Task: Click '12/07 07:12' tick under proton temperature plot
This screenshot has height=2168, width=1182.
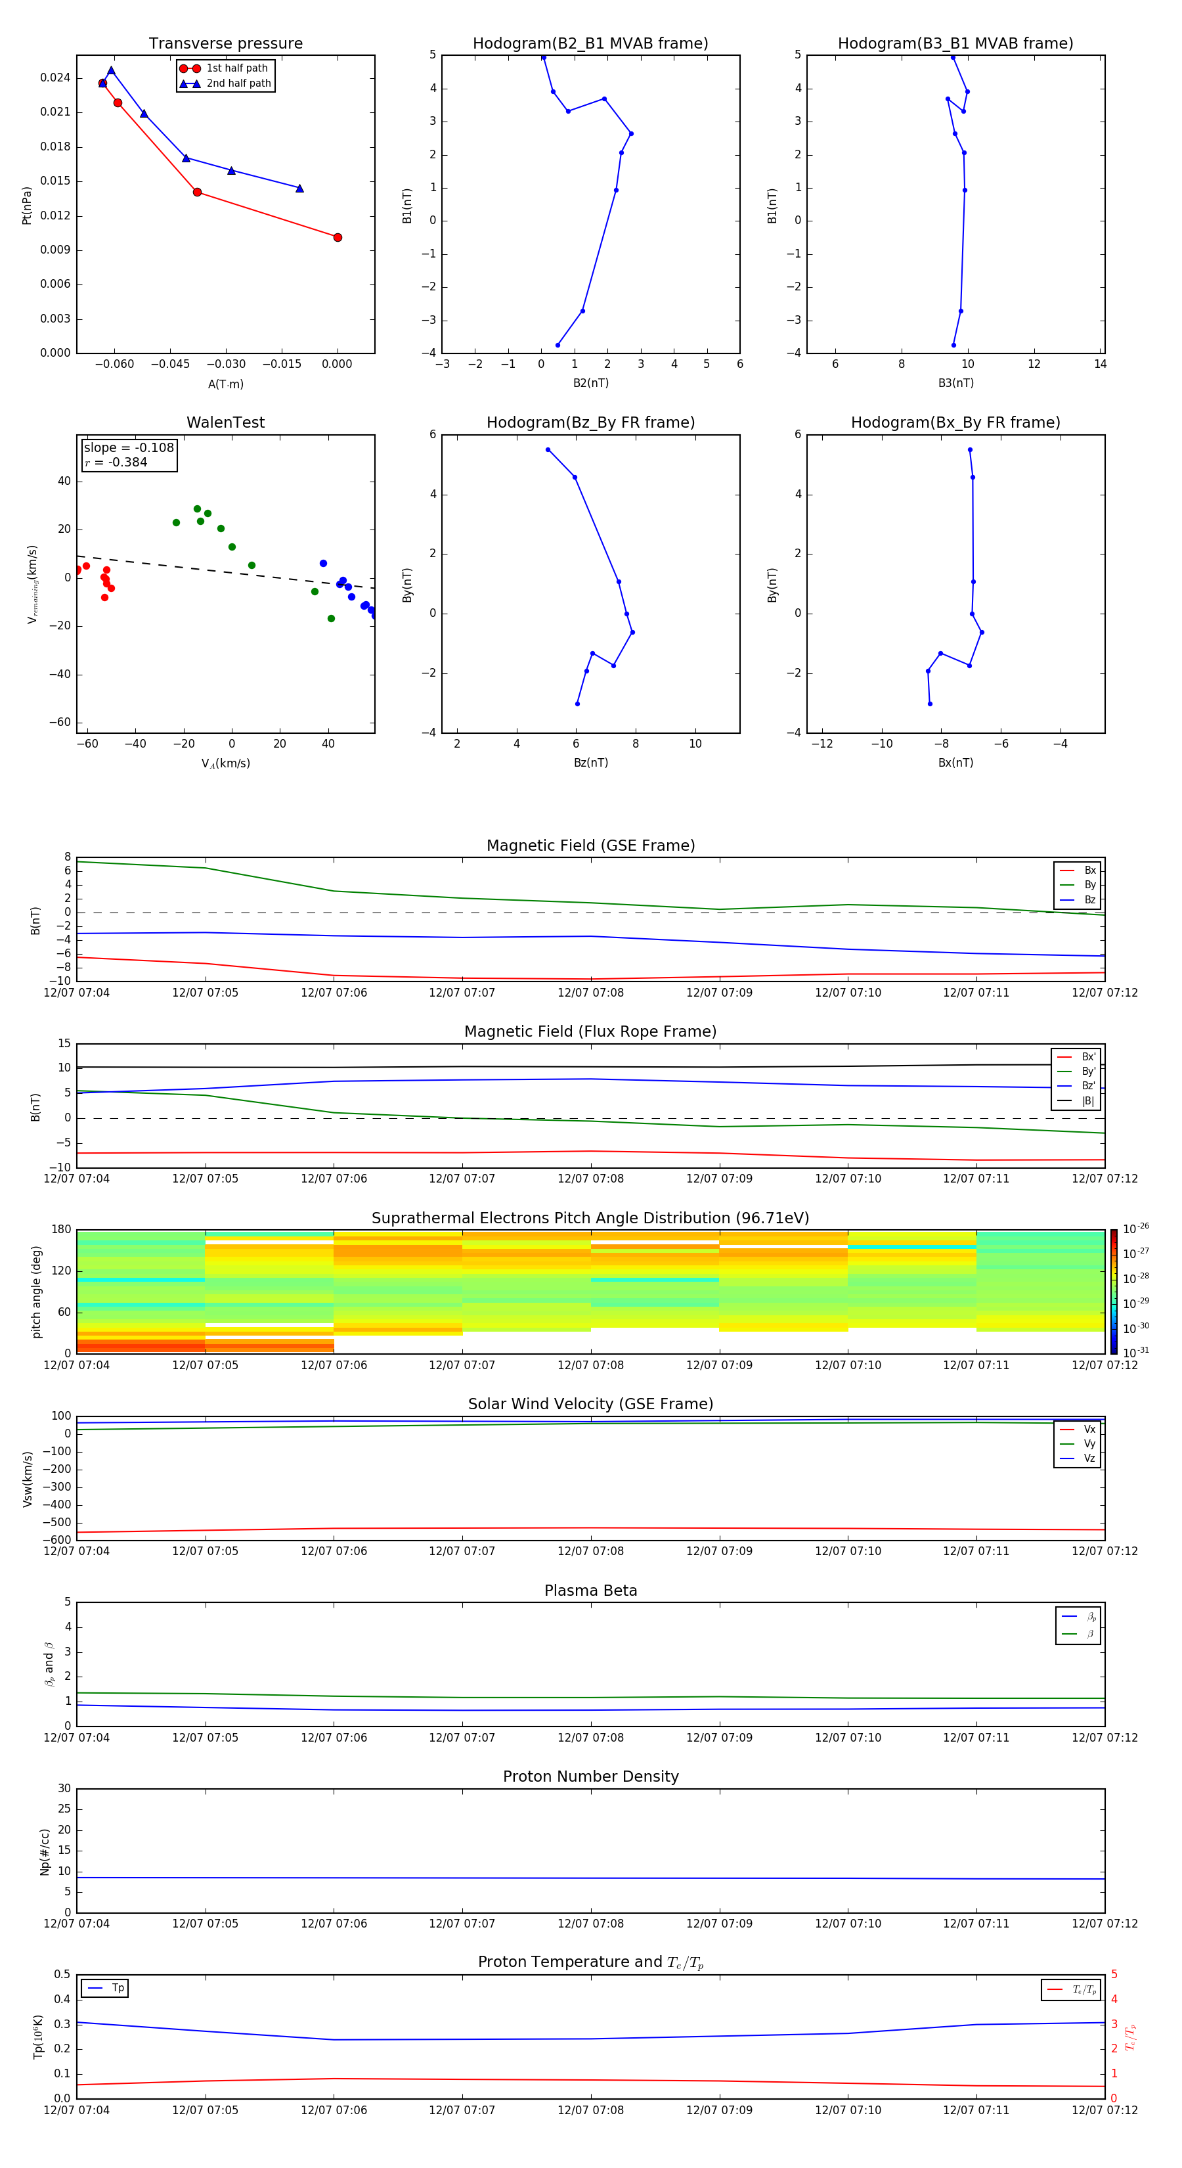Action: point(1104,2110)
